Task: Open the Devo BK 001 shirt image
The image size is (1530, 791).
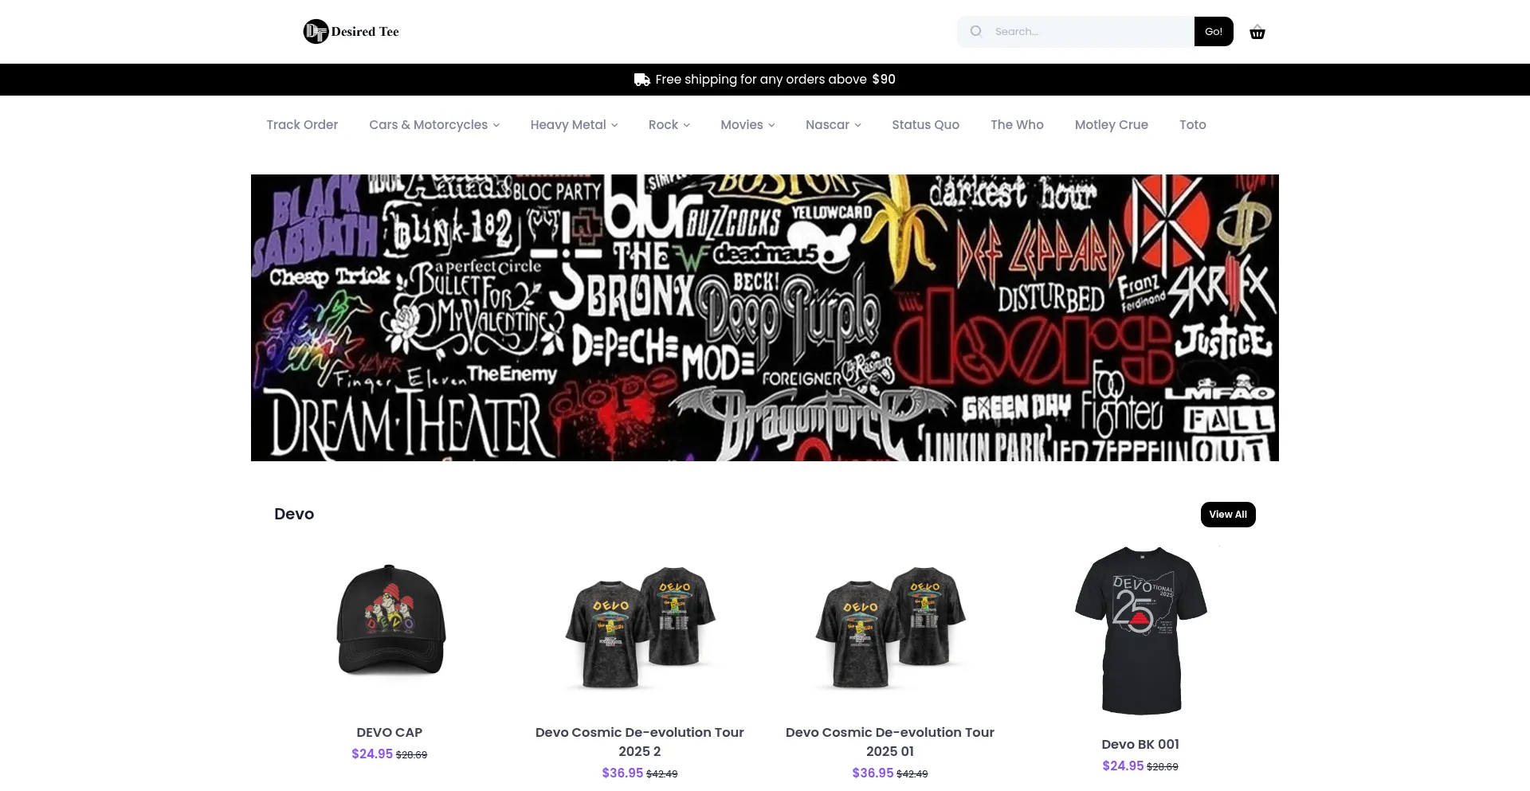Action: point(1140,631)
